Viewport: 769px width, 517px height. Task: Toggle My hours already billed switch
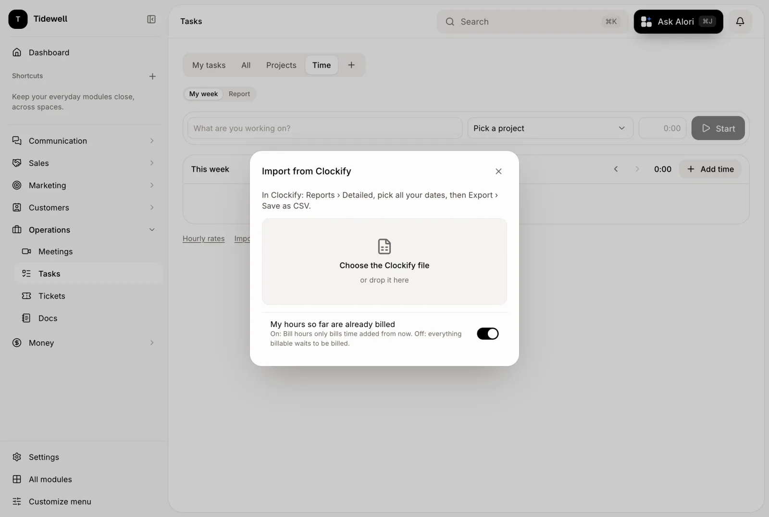tap(487, 333)
